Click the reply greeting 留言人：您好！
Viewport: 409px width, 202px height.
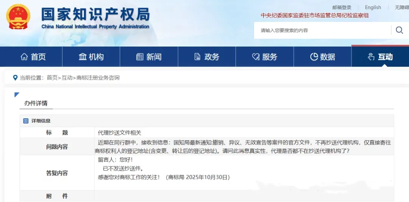(x=115, y=160)
